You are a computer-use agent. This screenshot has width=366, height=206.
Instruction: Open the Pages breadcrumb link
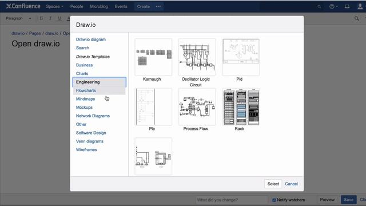pos(35,33)
